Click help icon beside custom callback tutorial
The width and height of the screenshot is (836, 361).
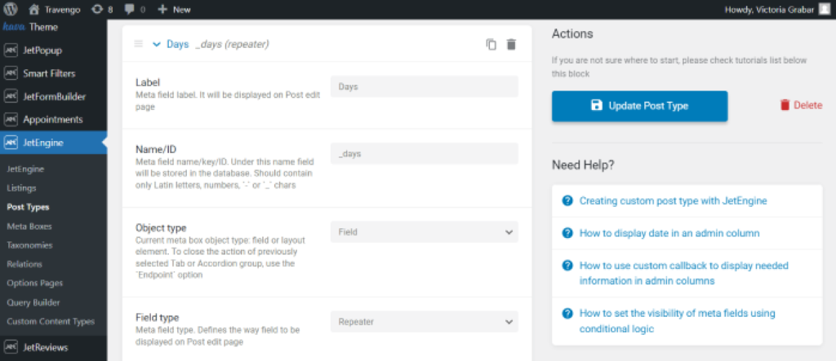(x=567, y=265)
